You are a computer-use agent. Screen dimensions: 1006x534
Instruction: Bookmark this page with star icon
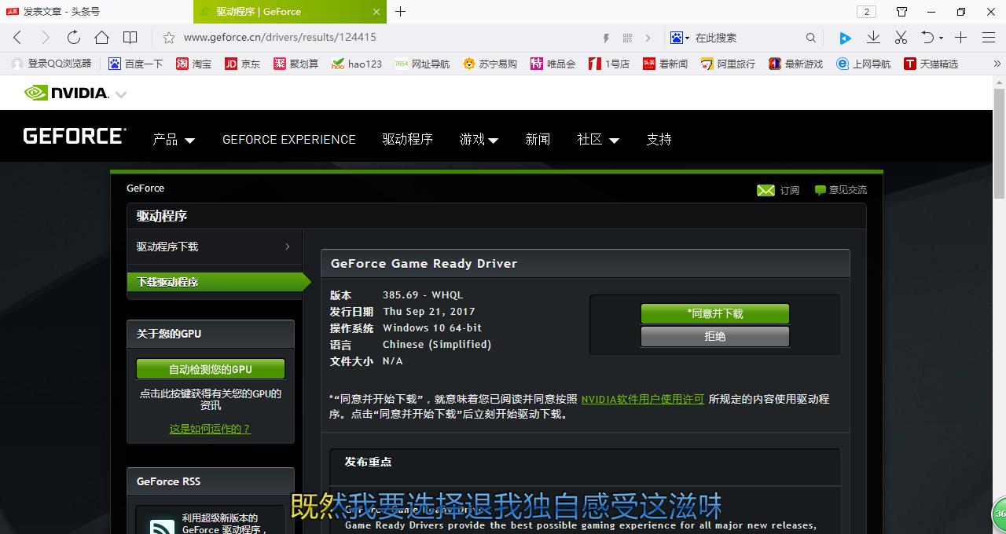click(168, 38)
